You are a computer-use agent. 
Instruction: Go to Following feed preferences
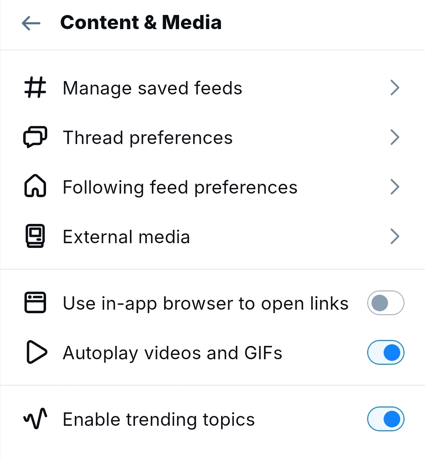coord(180,187)
